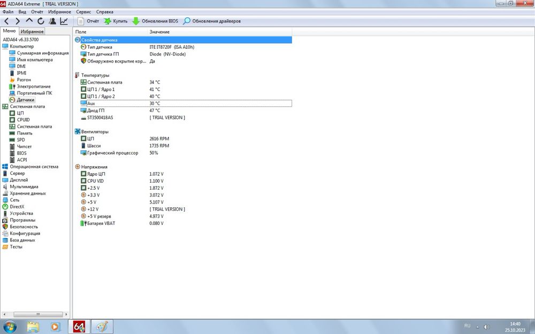Select Чипсет tree item
Viewport: 535px width, 334px height.
[20, 146]
